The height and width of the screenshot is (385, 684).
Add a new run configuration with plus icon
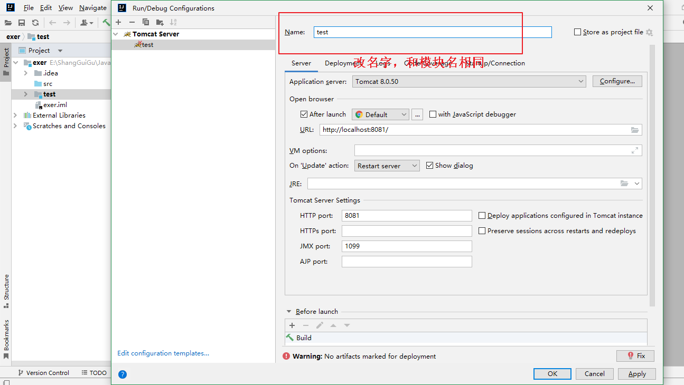(118, 22)
